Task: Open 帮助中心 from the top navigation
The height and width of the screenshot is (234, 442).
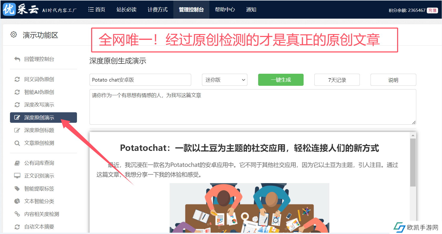Action: click(225, 9)
